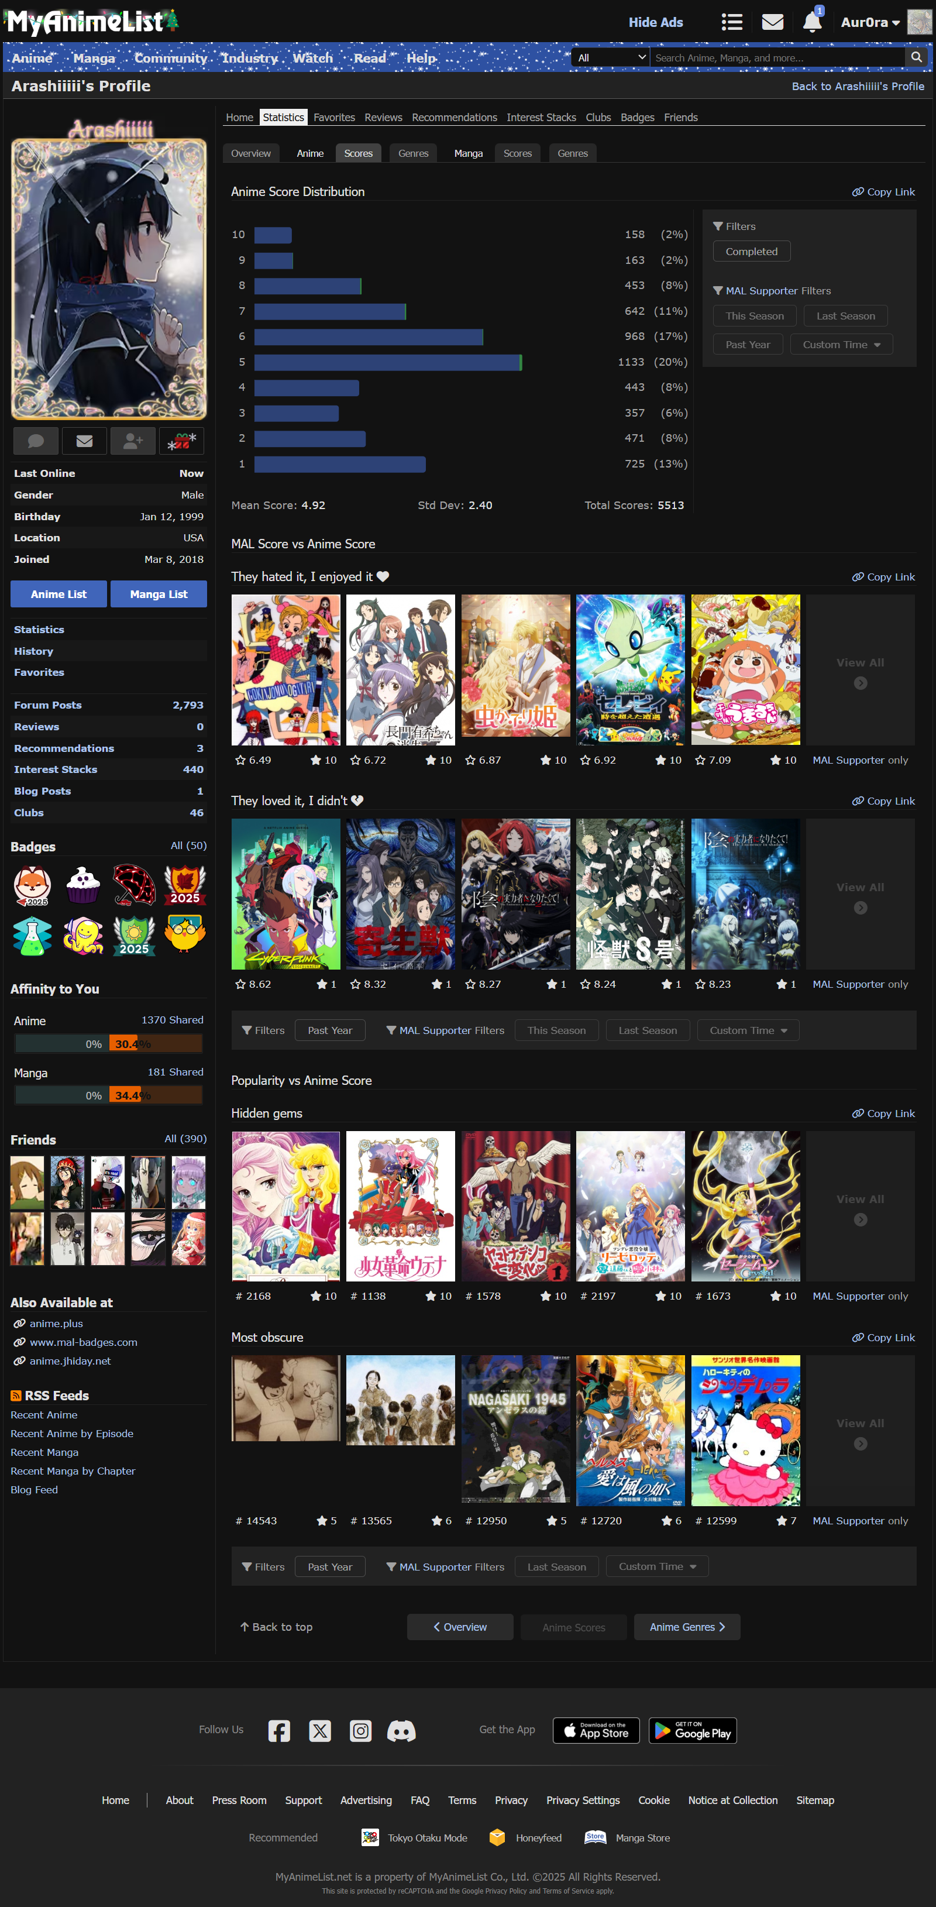
Task: Open the Manga List button
Action: click(x=159, y=594)
